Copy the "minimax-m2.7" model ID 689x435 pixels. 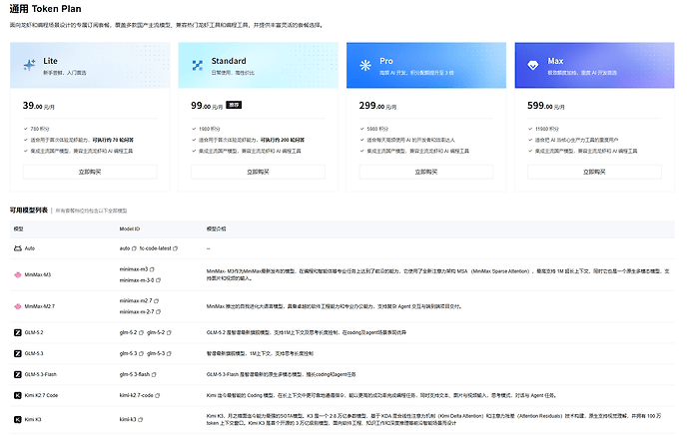point(157,300)
